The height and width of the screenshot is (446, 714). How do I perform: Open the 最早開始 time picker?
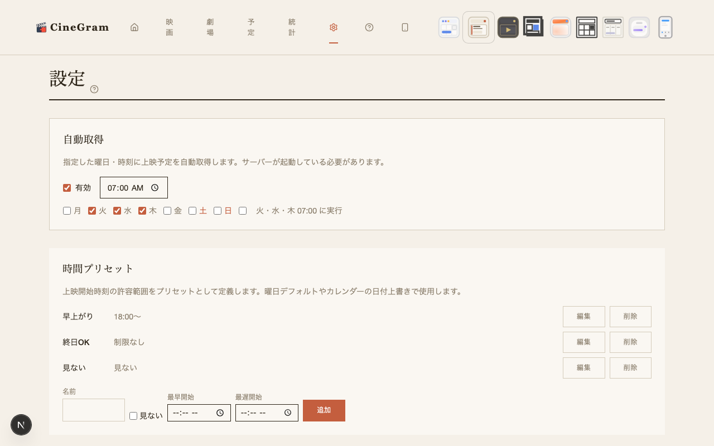221,413
